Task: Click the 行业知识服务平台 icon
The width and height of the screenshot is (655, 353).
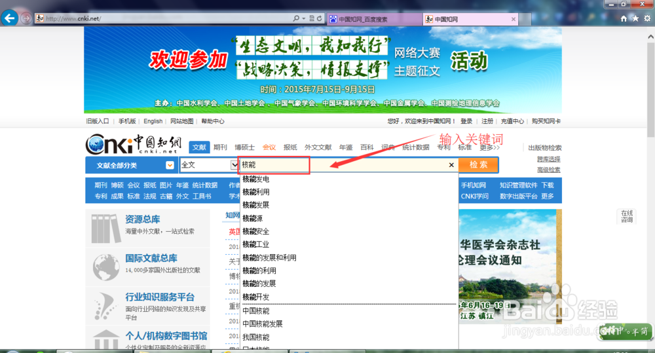Action: (104, 306)
